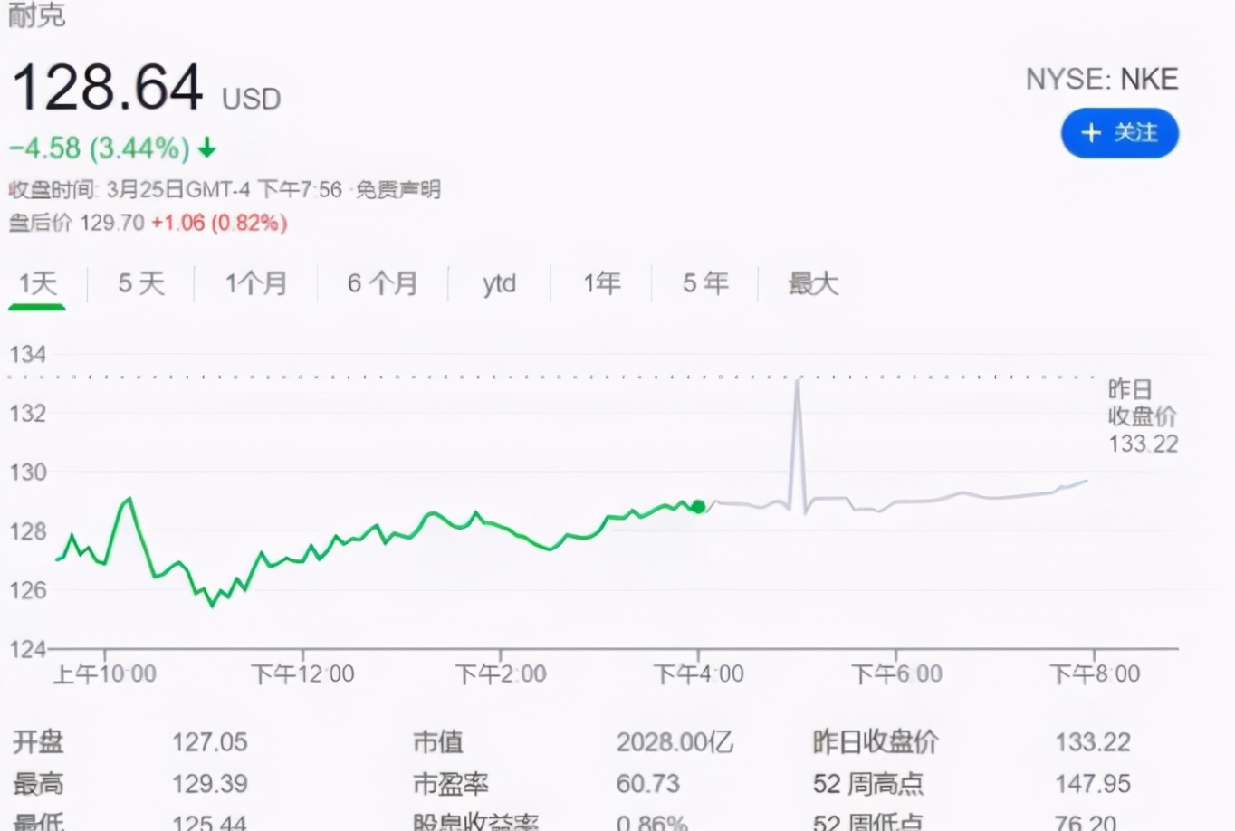The width and height of the screenshot is (1235, 831).
Task: View the 5 年 price history
Action: [704, 283]
